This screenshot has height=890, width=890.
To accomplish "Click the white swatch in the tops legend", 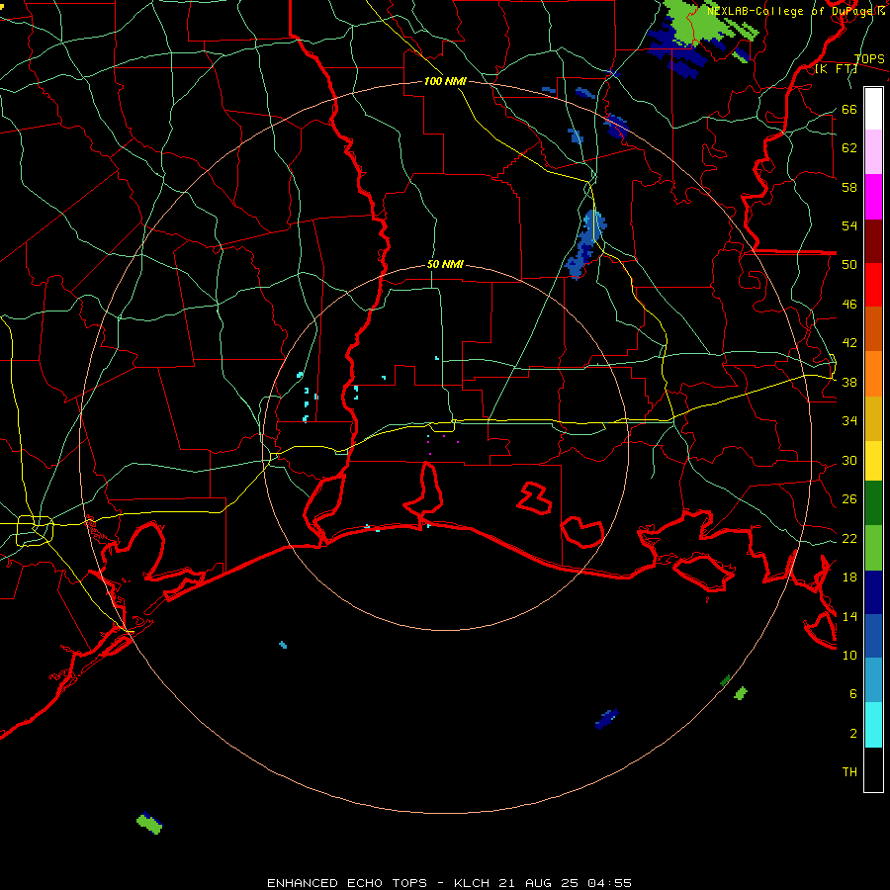I will point(873,109).
